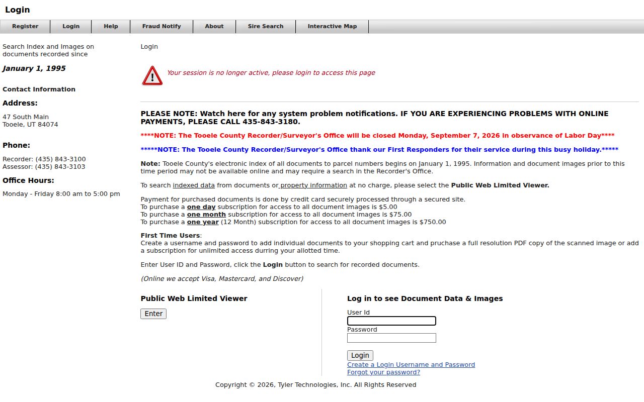This screenshot has height=402, width=644.
Task: Click the underlined "one month" subscription text
Action: (x=206, y=215)
